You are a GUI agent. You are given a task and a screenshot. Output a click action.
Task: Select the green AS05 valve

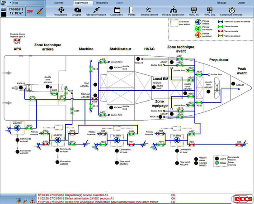point(72,111)
